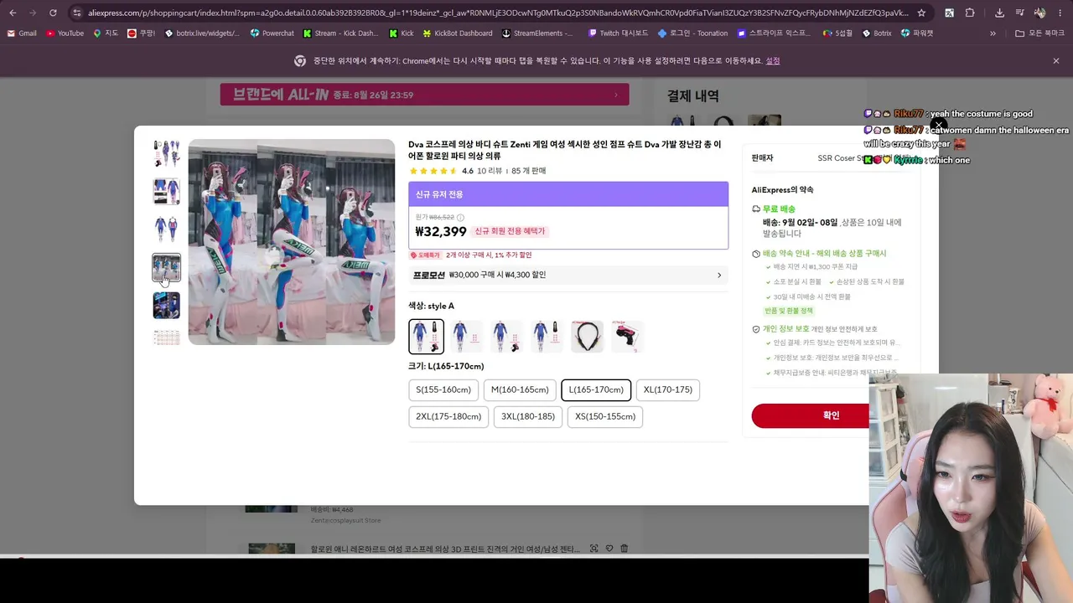
Task: Click the 신규 유저 전용 banner
Action: coord(568,194)
